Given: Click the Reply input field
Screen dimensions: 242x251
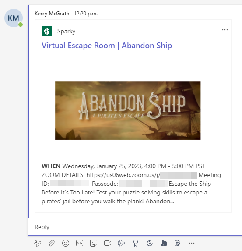Looking at the screenshot, I should tap(135, 227).
